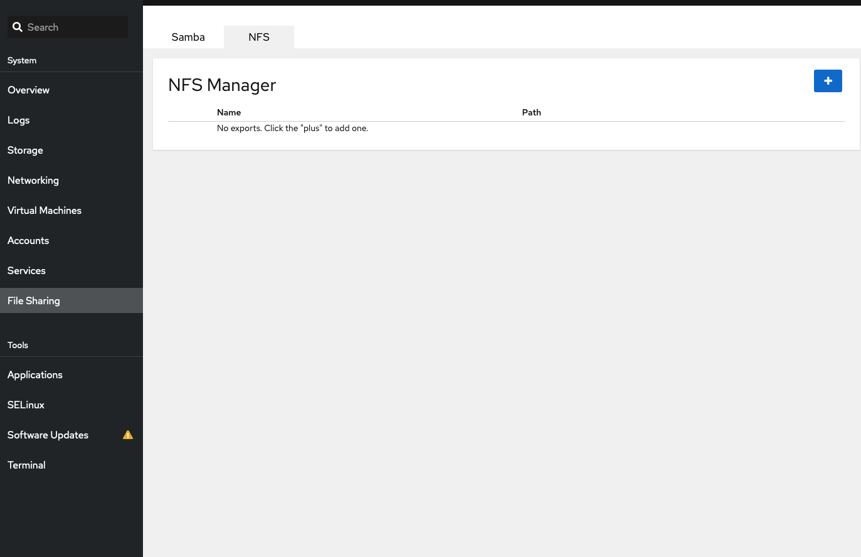Viewport: 861px width, 557px height.
Task: Open the Services page
Action: [x=71, y=270]
